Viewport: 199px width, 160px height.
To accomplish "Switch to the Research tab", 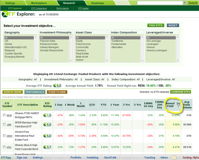I will coord(69,3).
